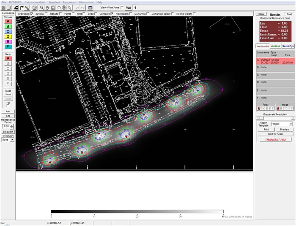The image size is (296, 226).
Task: Enable the Grid checkbox
Action: pyautogui.click(x=84, y=14)
